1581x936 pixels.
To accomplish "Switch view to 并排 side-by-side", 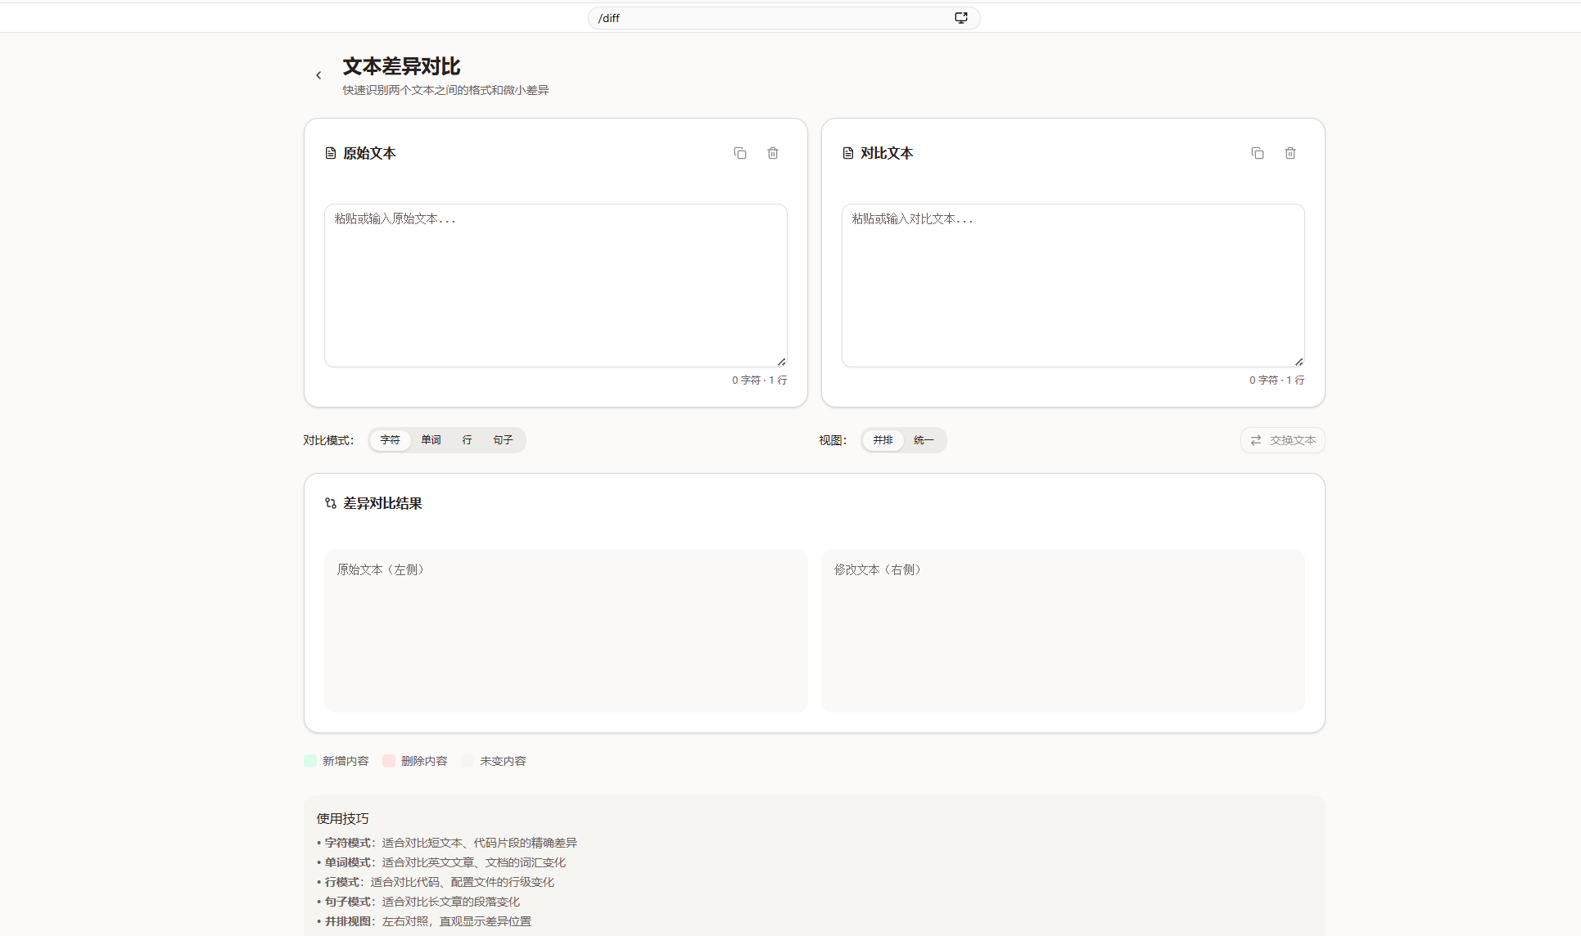I will pyautogui.click(x=883, y=440).
